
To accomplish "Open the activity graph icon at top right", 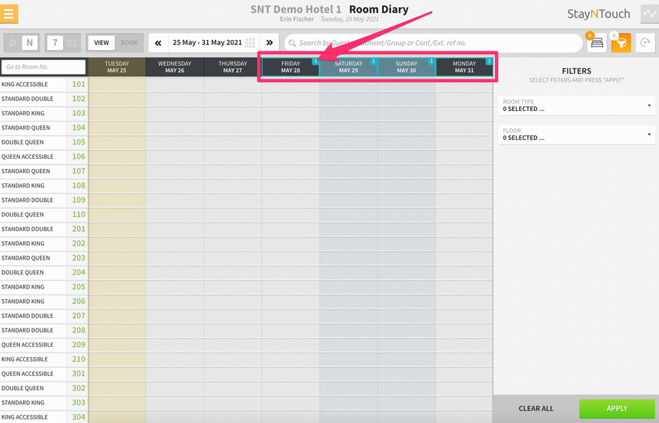I will 650,14.
